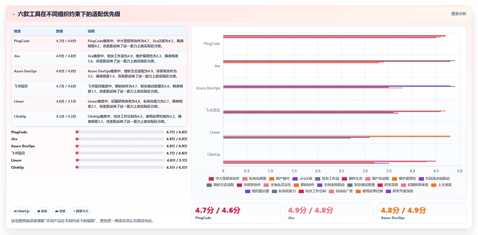Toggle the 复杂工作流 legend item

pyautogui.click(x=327, y=179)
